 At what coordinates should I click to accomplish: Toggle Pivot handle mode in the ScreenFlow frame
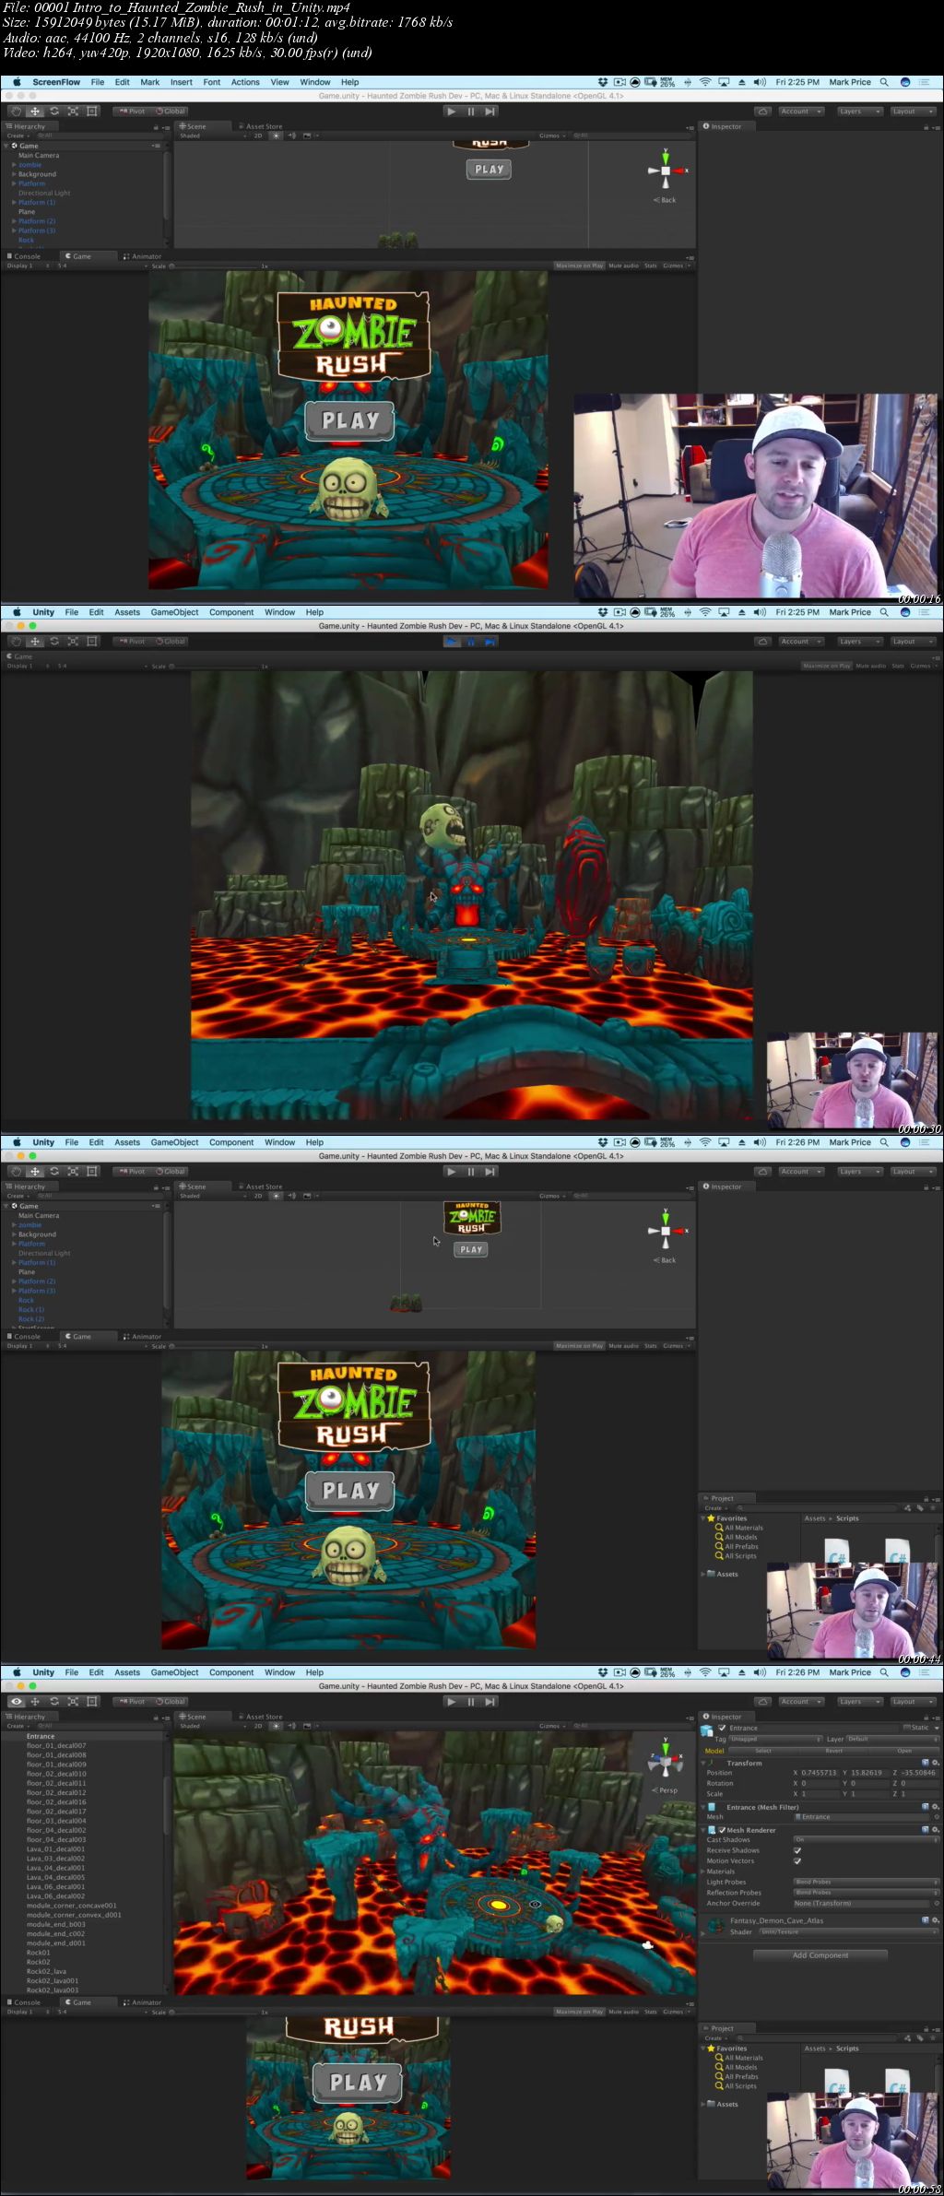pos(133,112)
